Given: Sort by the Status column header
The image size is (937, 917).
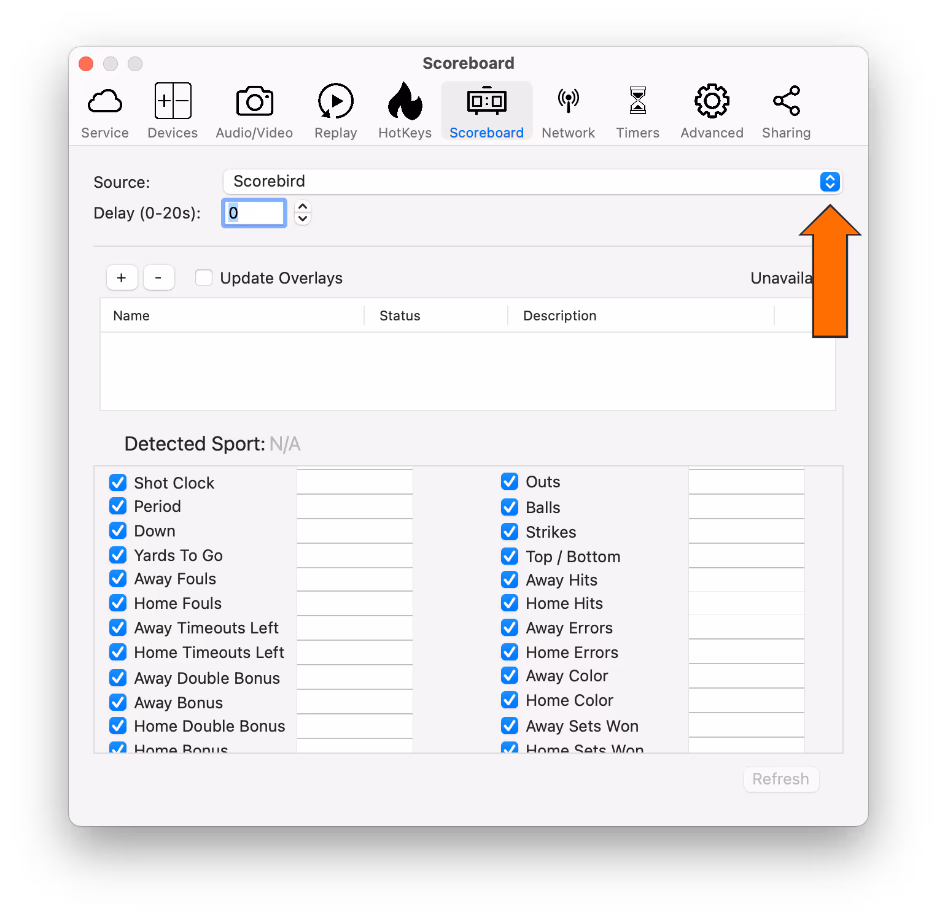Looking at the screenshot, I should pyautogui.click(x=436, y=315).
